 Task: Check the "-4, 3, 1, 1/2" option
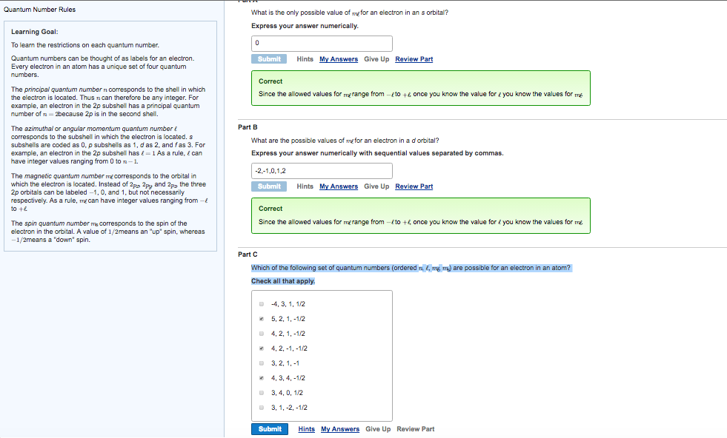[261, 303]
